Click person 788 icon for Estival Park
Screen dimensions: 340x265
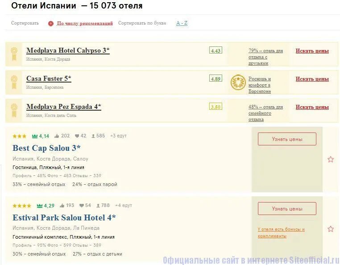(x=98, y=206)
